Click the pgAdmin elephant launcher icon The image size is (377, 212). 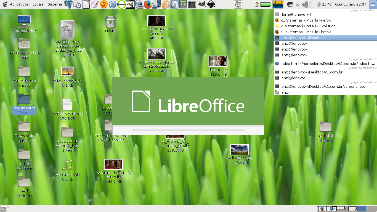coord(68,4)
